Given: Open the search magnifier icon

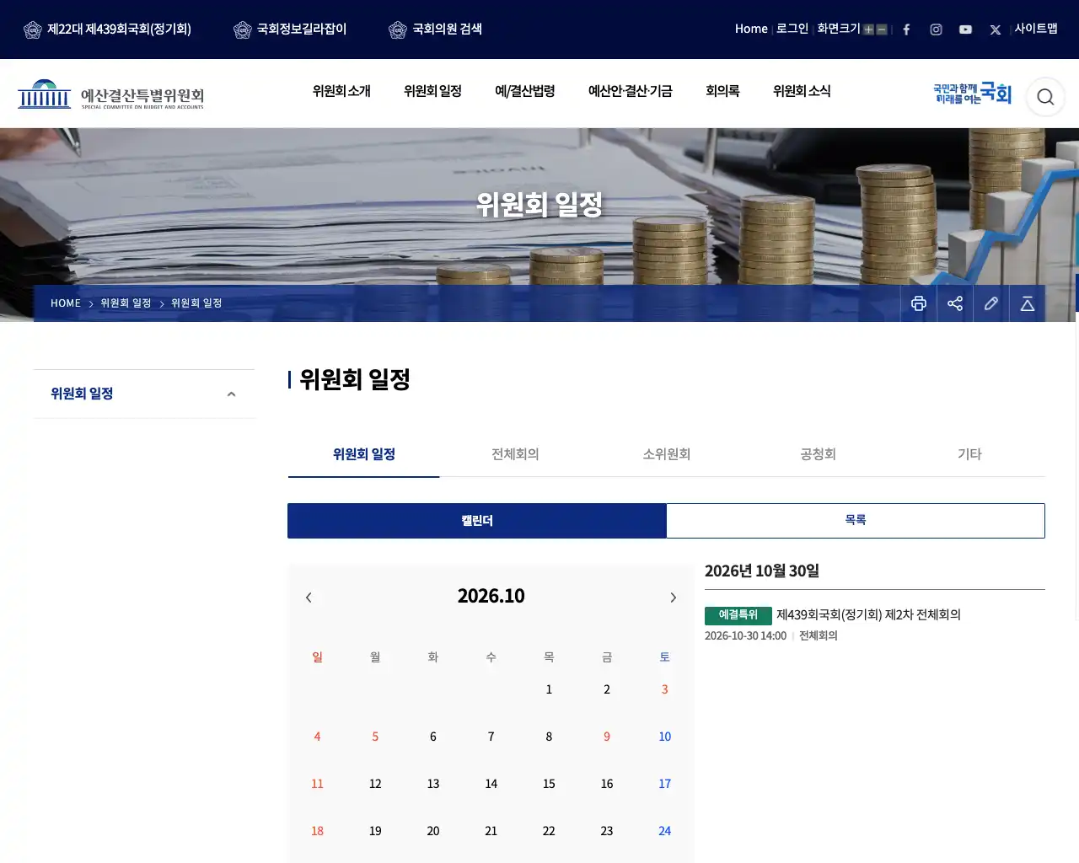Looking at the screenshot, I should [x=1045, y=97].
